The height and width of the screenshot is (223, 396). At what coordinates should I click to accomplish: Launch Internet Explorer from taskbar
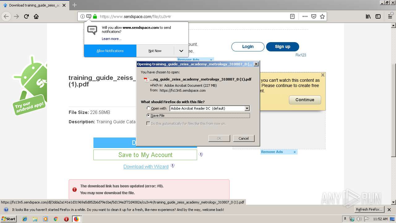click(25, 219)
